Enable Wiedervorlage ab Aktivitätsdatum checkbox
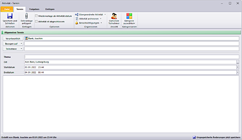 (36, 16)
